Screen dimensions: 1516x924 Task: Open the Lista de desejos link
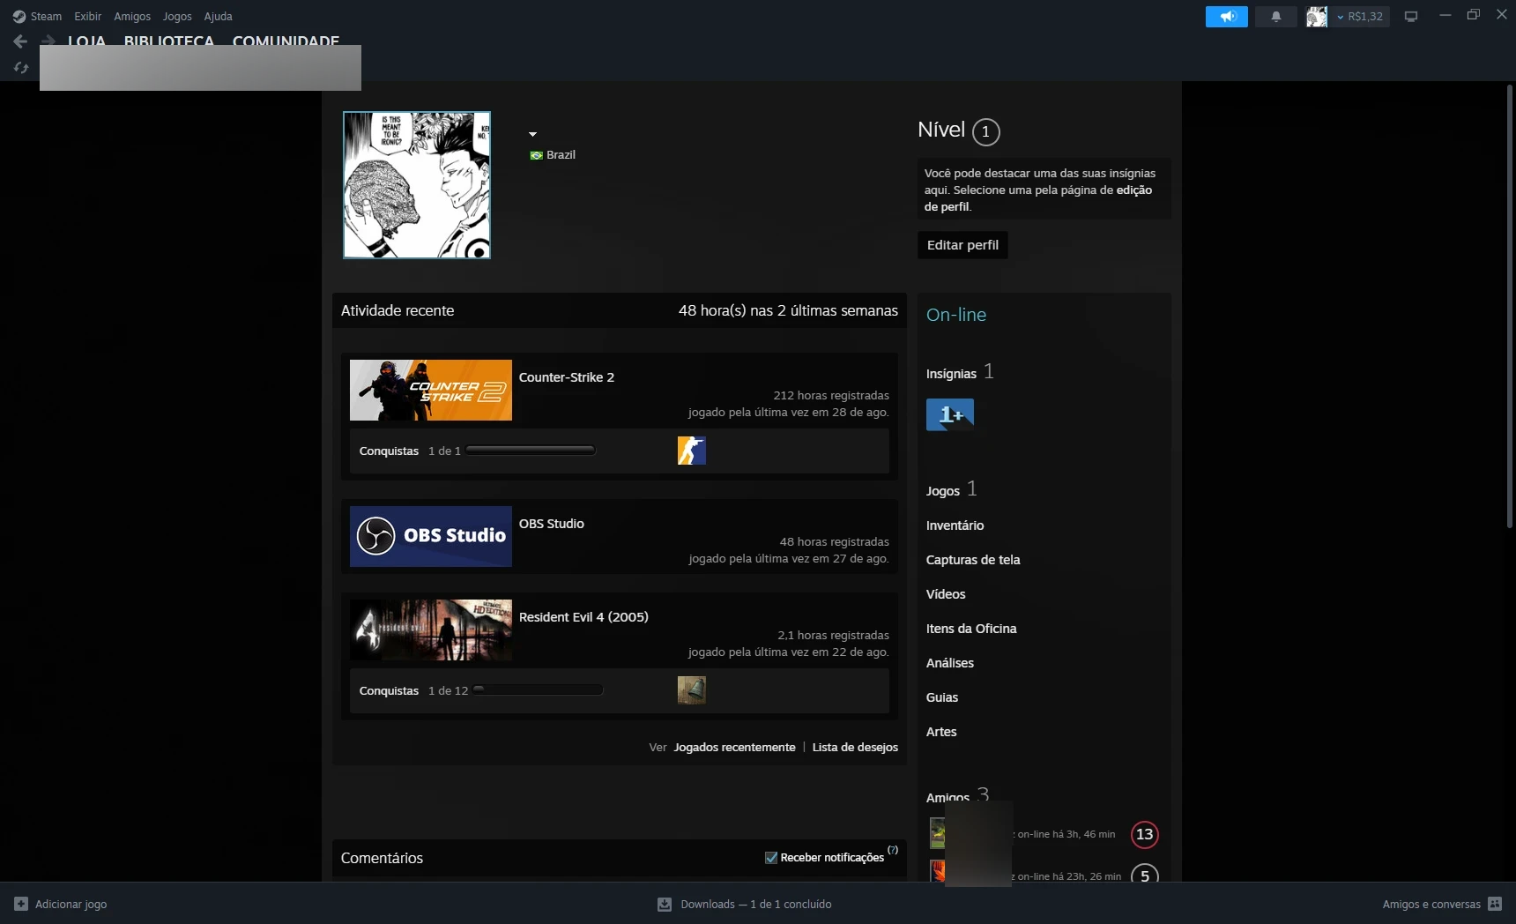pyautogui.click(x=855, y=748)
